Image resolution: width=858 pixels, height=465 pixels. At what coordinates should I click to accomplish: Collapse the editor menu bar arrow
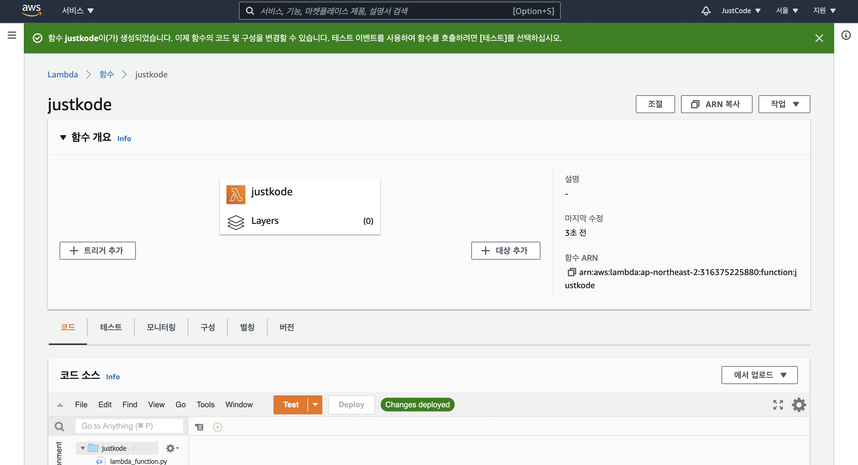(x=60, y=405)
